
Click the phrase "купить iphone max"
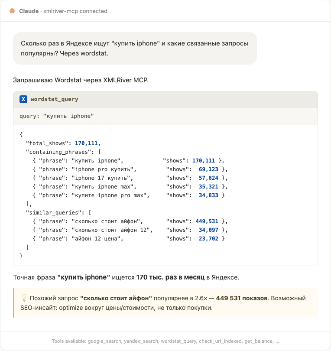103,187
